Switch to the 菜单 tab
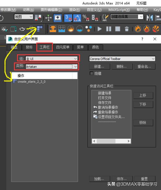 click(80, 47)
